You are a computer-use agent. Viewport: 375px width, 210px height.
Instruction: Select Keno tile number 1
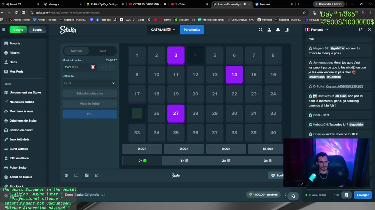pyautogui.click(x=137, y=55)
